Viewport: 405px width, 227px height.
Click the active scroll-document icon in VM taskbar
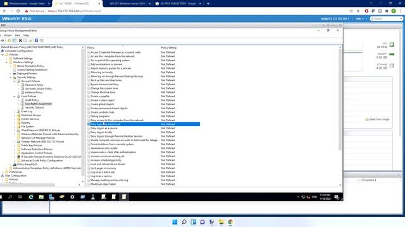(x=124, y=197)
